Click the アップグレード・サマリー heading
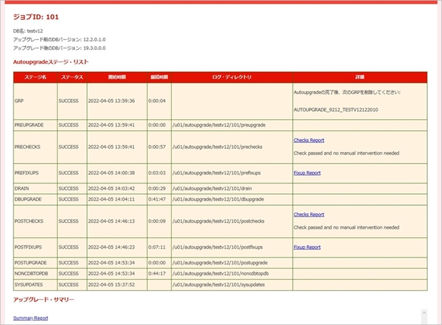Image resolution: width=442 pixels, height=325 pixels. pos(44,300)
